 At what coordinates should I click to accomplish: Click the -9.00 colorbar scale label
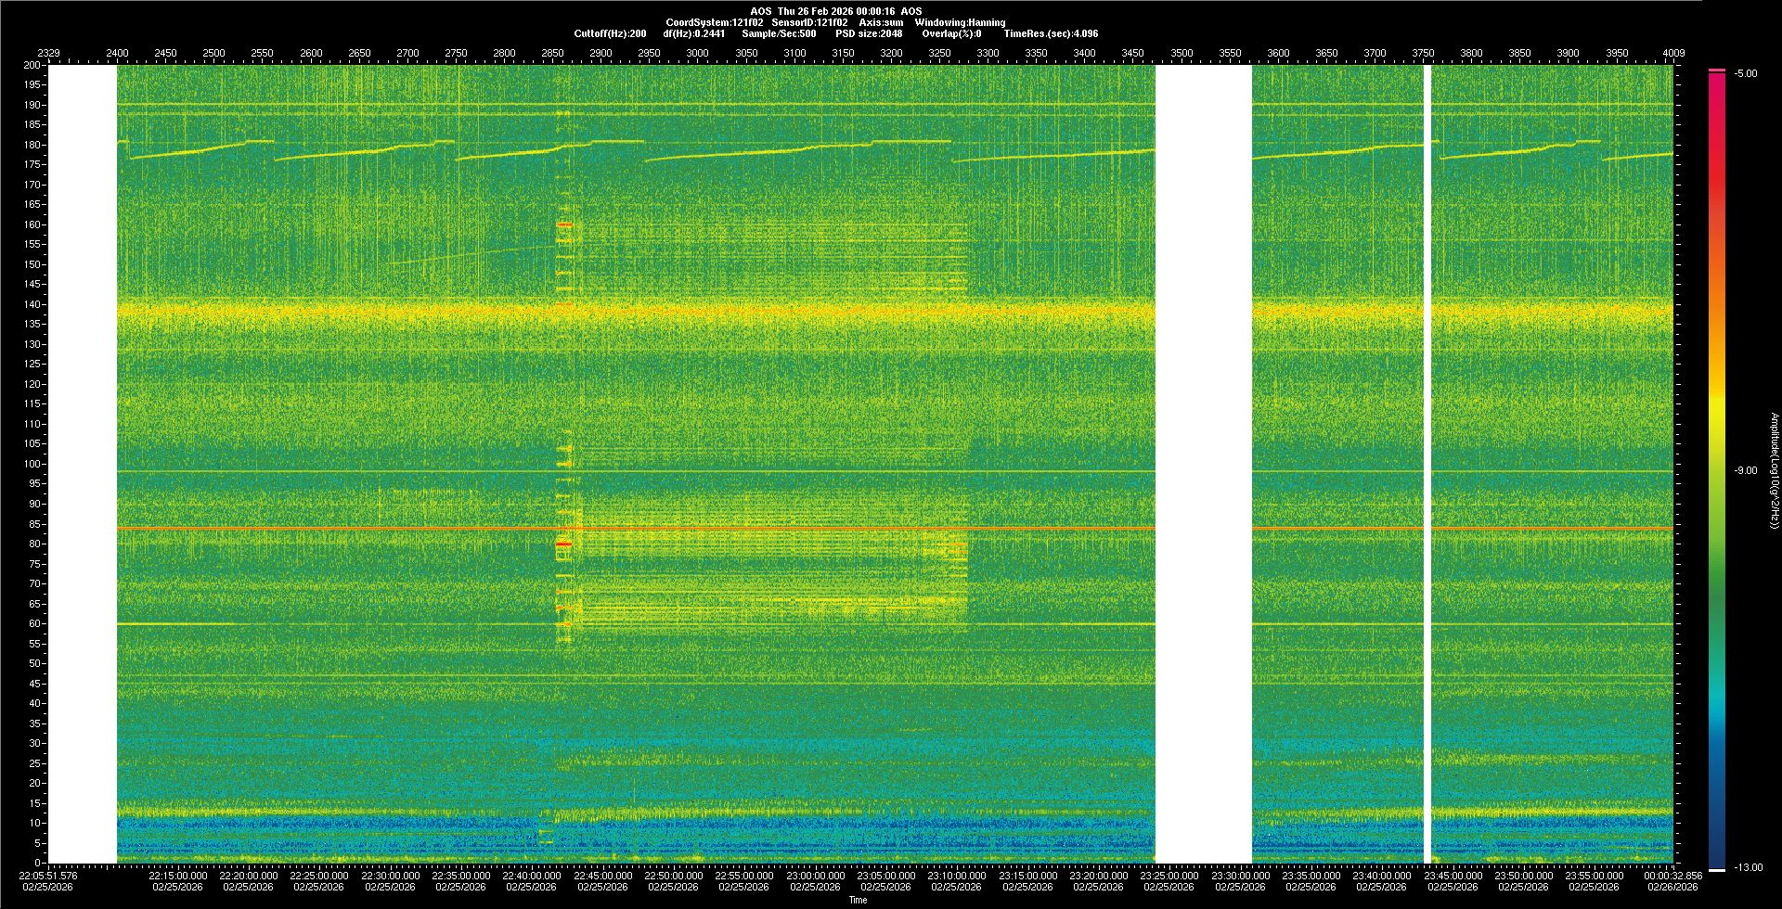point(1746,470)
